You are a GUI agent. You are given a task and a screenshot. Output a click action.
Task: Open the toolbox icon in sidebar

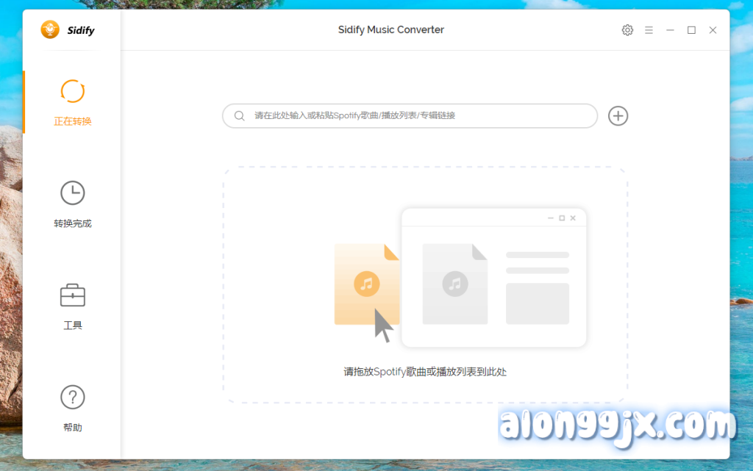pyautogui.click(x=72, y=295)
